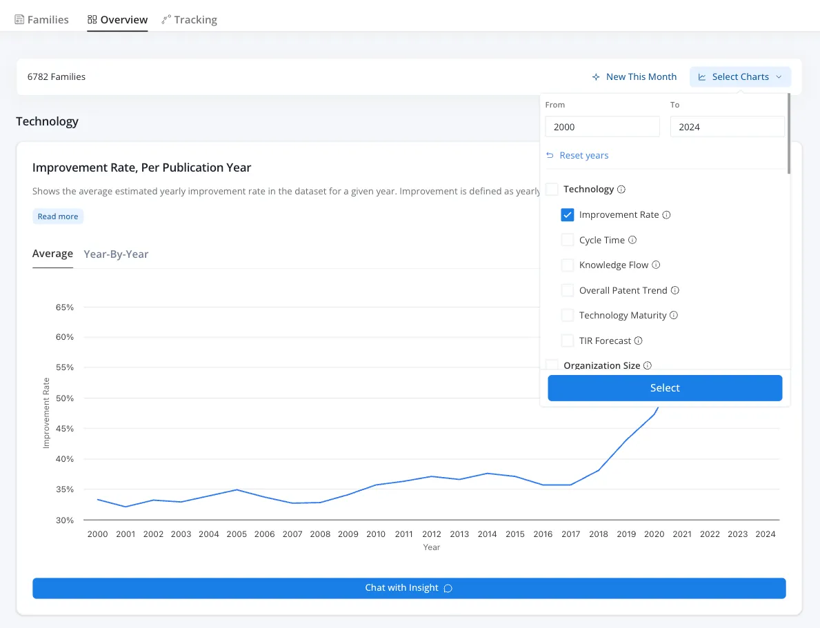Click the From year input field

603,127
